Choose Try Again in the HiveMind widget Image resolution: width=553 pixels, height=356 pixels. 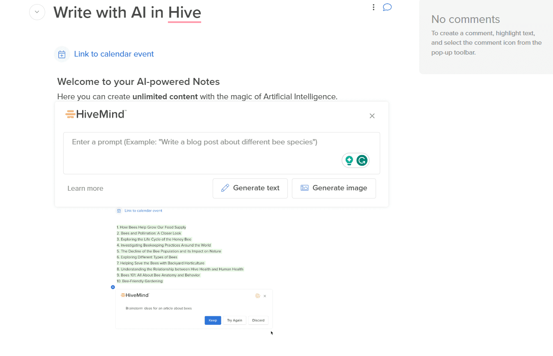click(234, 320)
